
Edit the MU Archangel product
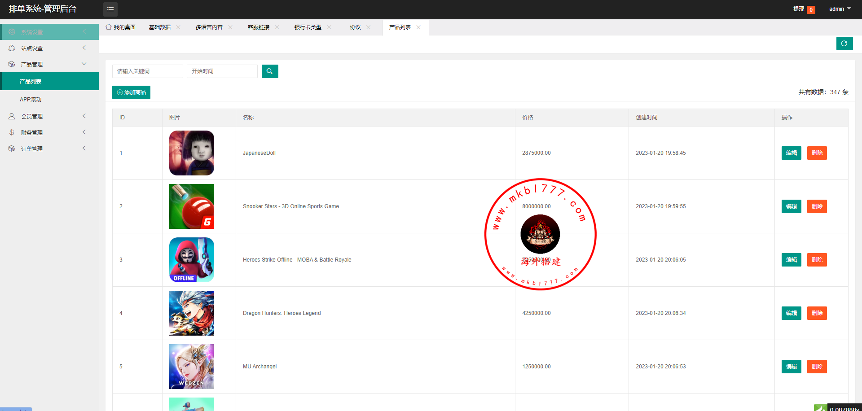pos(792,367)
